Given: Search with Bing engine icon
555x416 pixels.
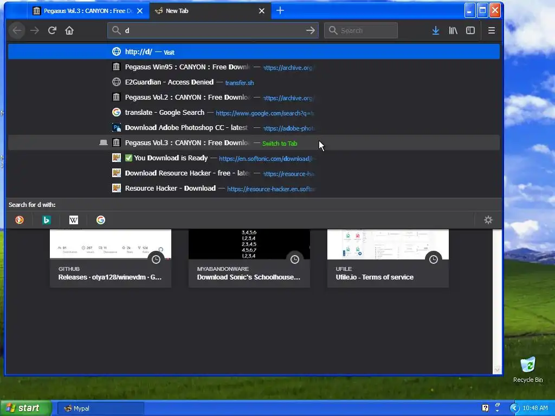Looking at the screenshot, I should [47, 220].
